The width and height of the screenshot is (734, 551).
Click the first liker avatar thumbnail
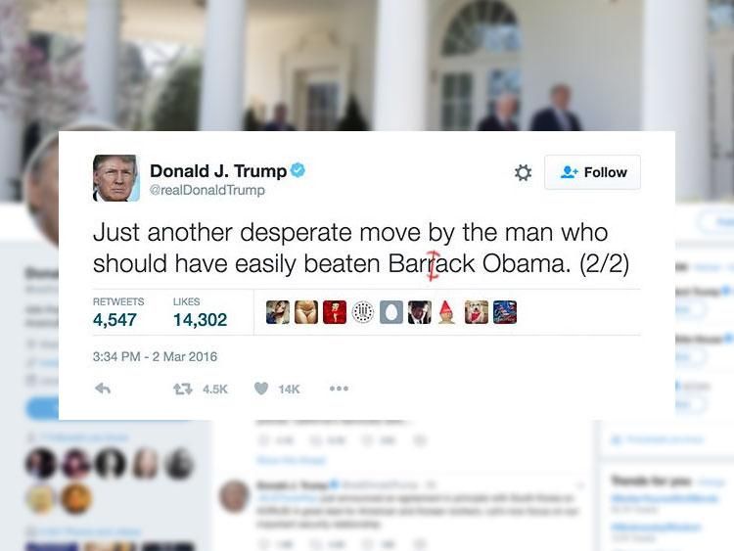(x=278, y=312)
